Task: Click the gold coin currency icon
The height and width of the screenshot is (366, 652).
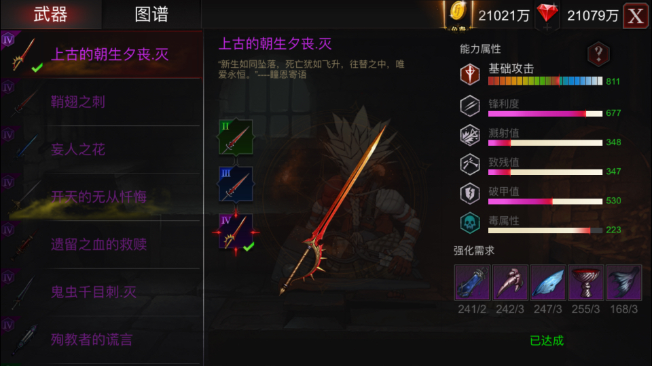Action: point(457,12)
